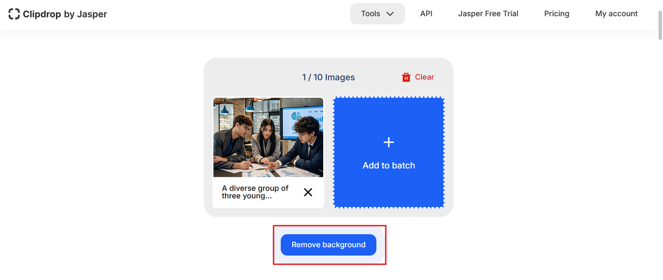This screenshot has height=280, width=663.
Task: Click the "1 / 10 Images" counter text
Action: (x=328, y=77)
